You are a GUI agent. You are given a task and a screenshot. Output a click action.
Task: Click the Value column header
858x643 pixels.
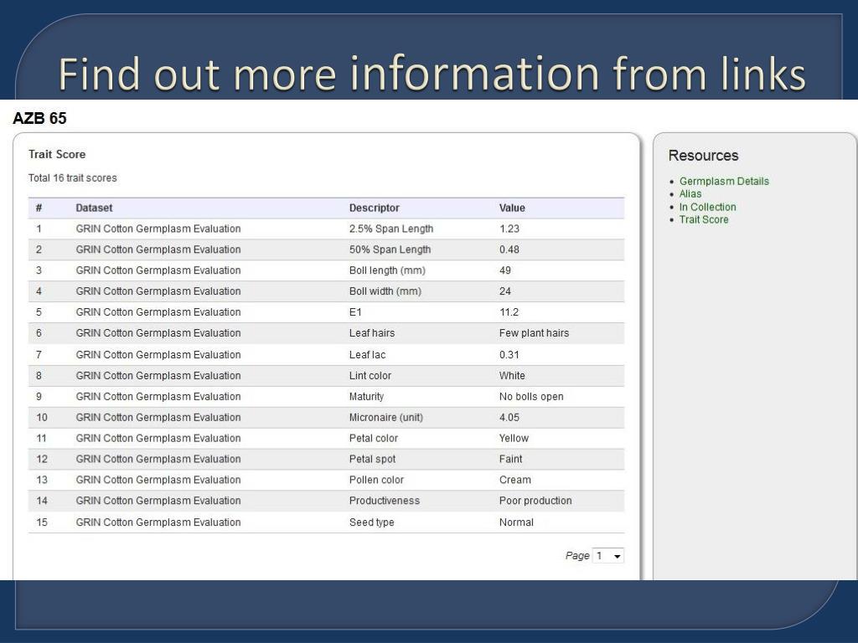point(512,208)
